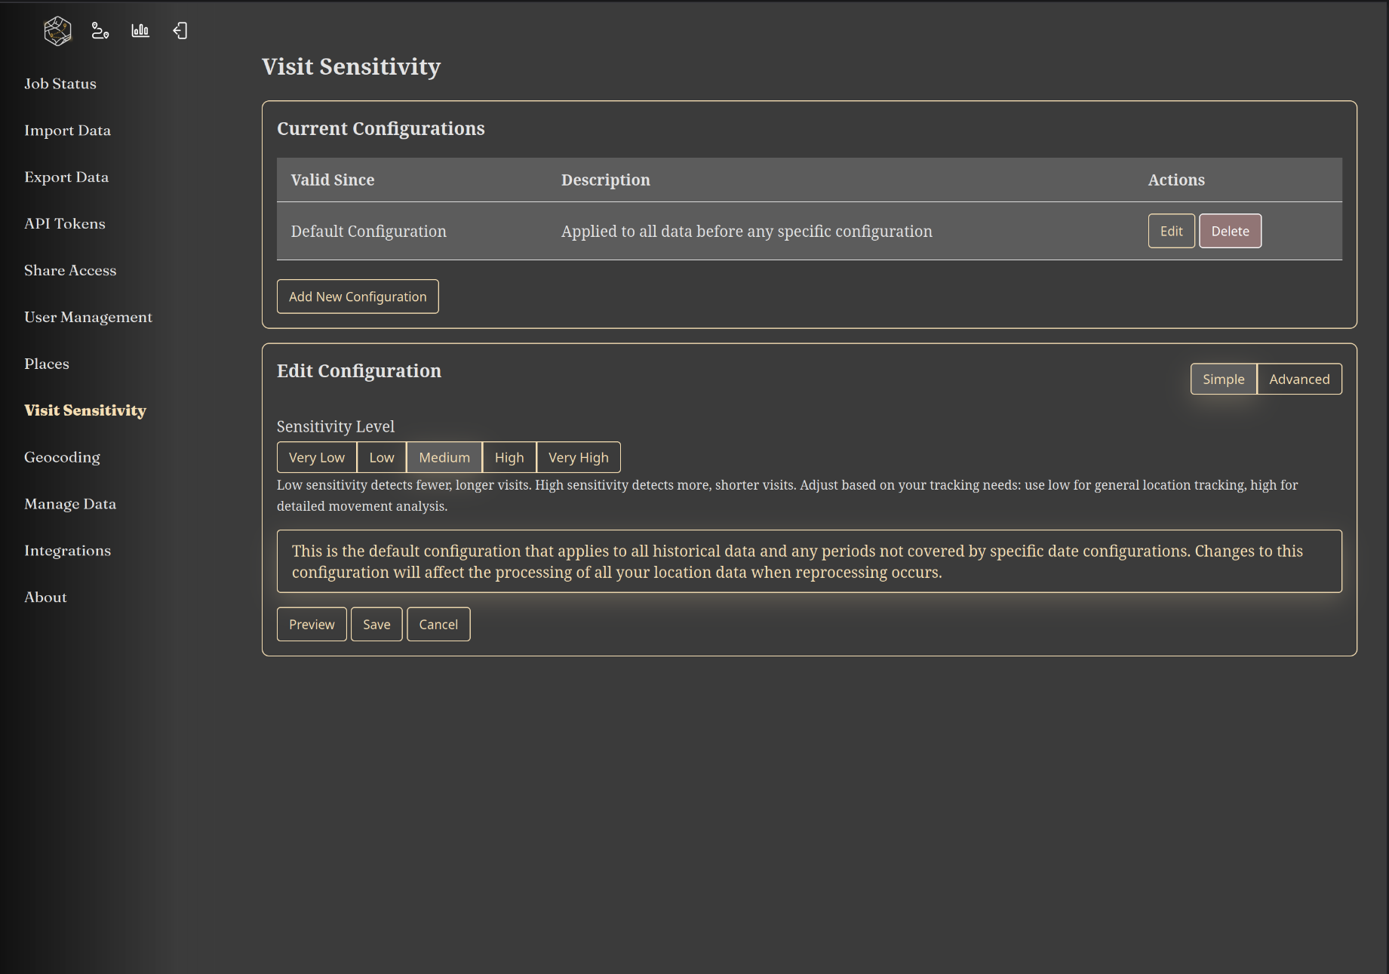Screen dimensions: 1389x974
Task: Go to Geocoding settings page
Action: click(x=62, y=457)
